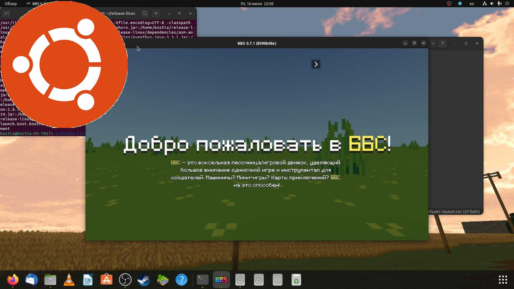The width and height of the screenshot is (514, 289).
Task: Open Steam from the dock
Action: click(144, 280)
